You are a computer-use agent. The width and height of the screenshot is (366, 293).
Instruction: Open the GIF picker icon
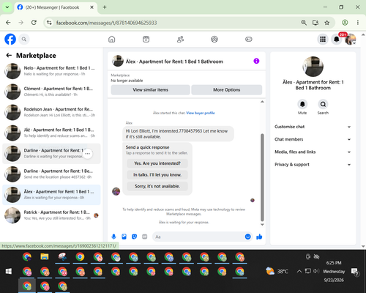pyautogui.click(x=145, y=237)
